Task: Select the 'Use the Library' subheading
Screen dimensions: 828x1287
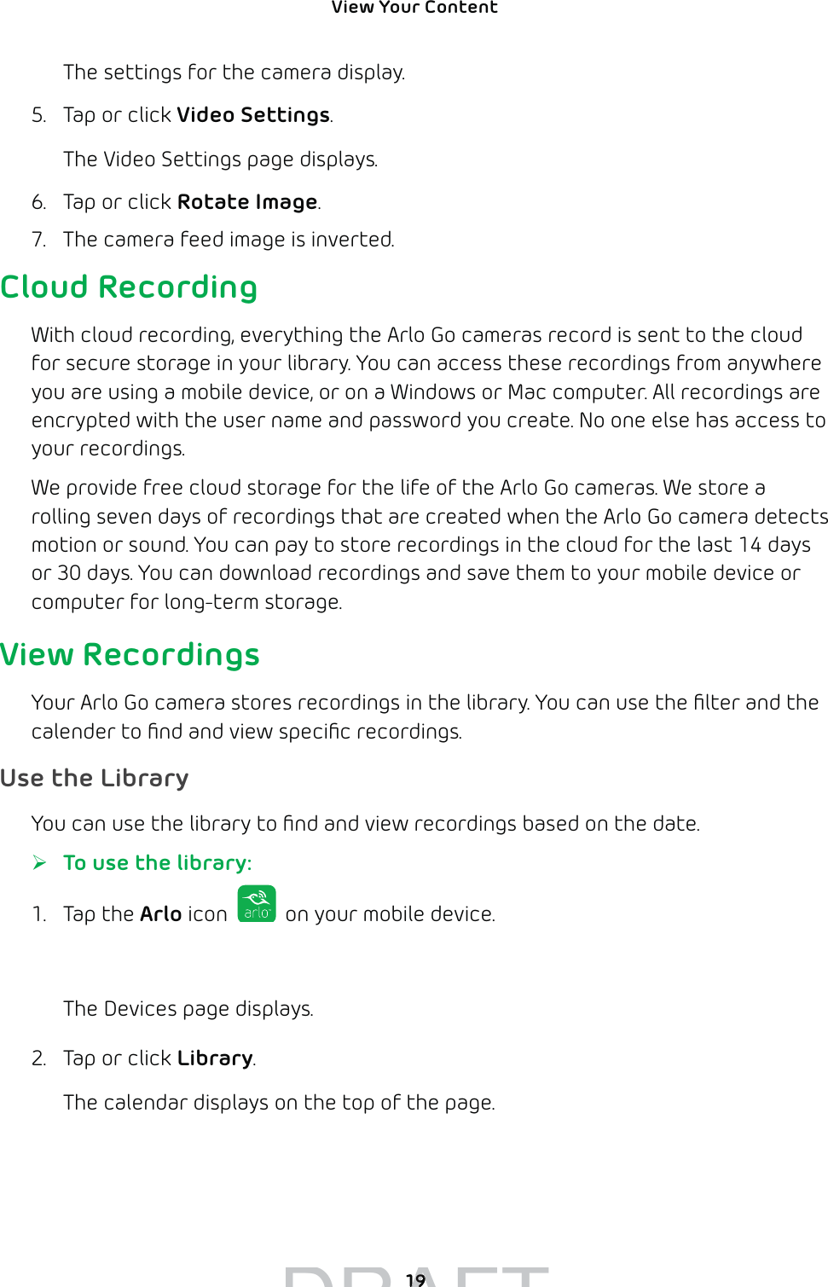Action: point(94,778)
